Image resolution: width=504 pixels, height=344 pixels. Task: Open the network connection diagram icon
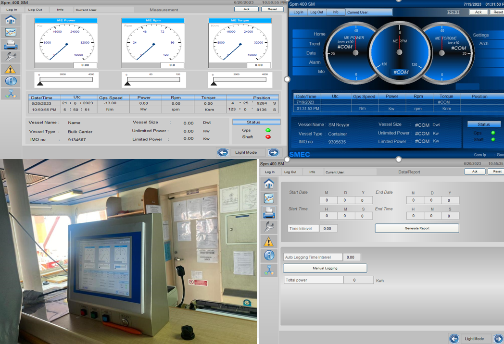pyautogui.click(x=11, y=94)
